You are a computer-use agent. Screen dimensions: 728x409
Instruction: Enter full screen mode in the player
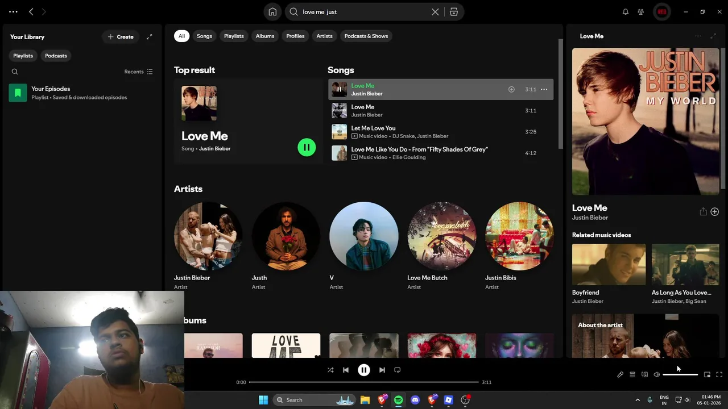point(719,374)
